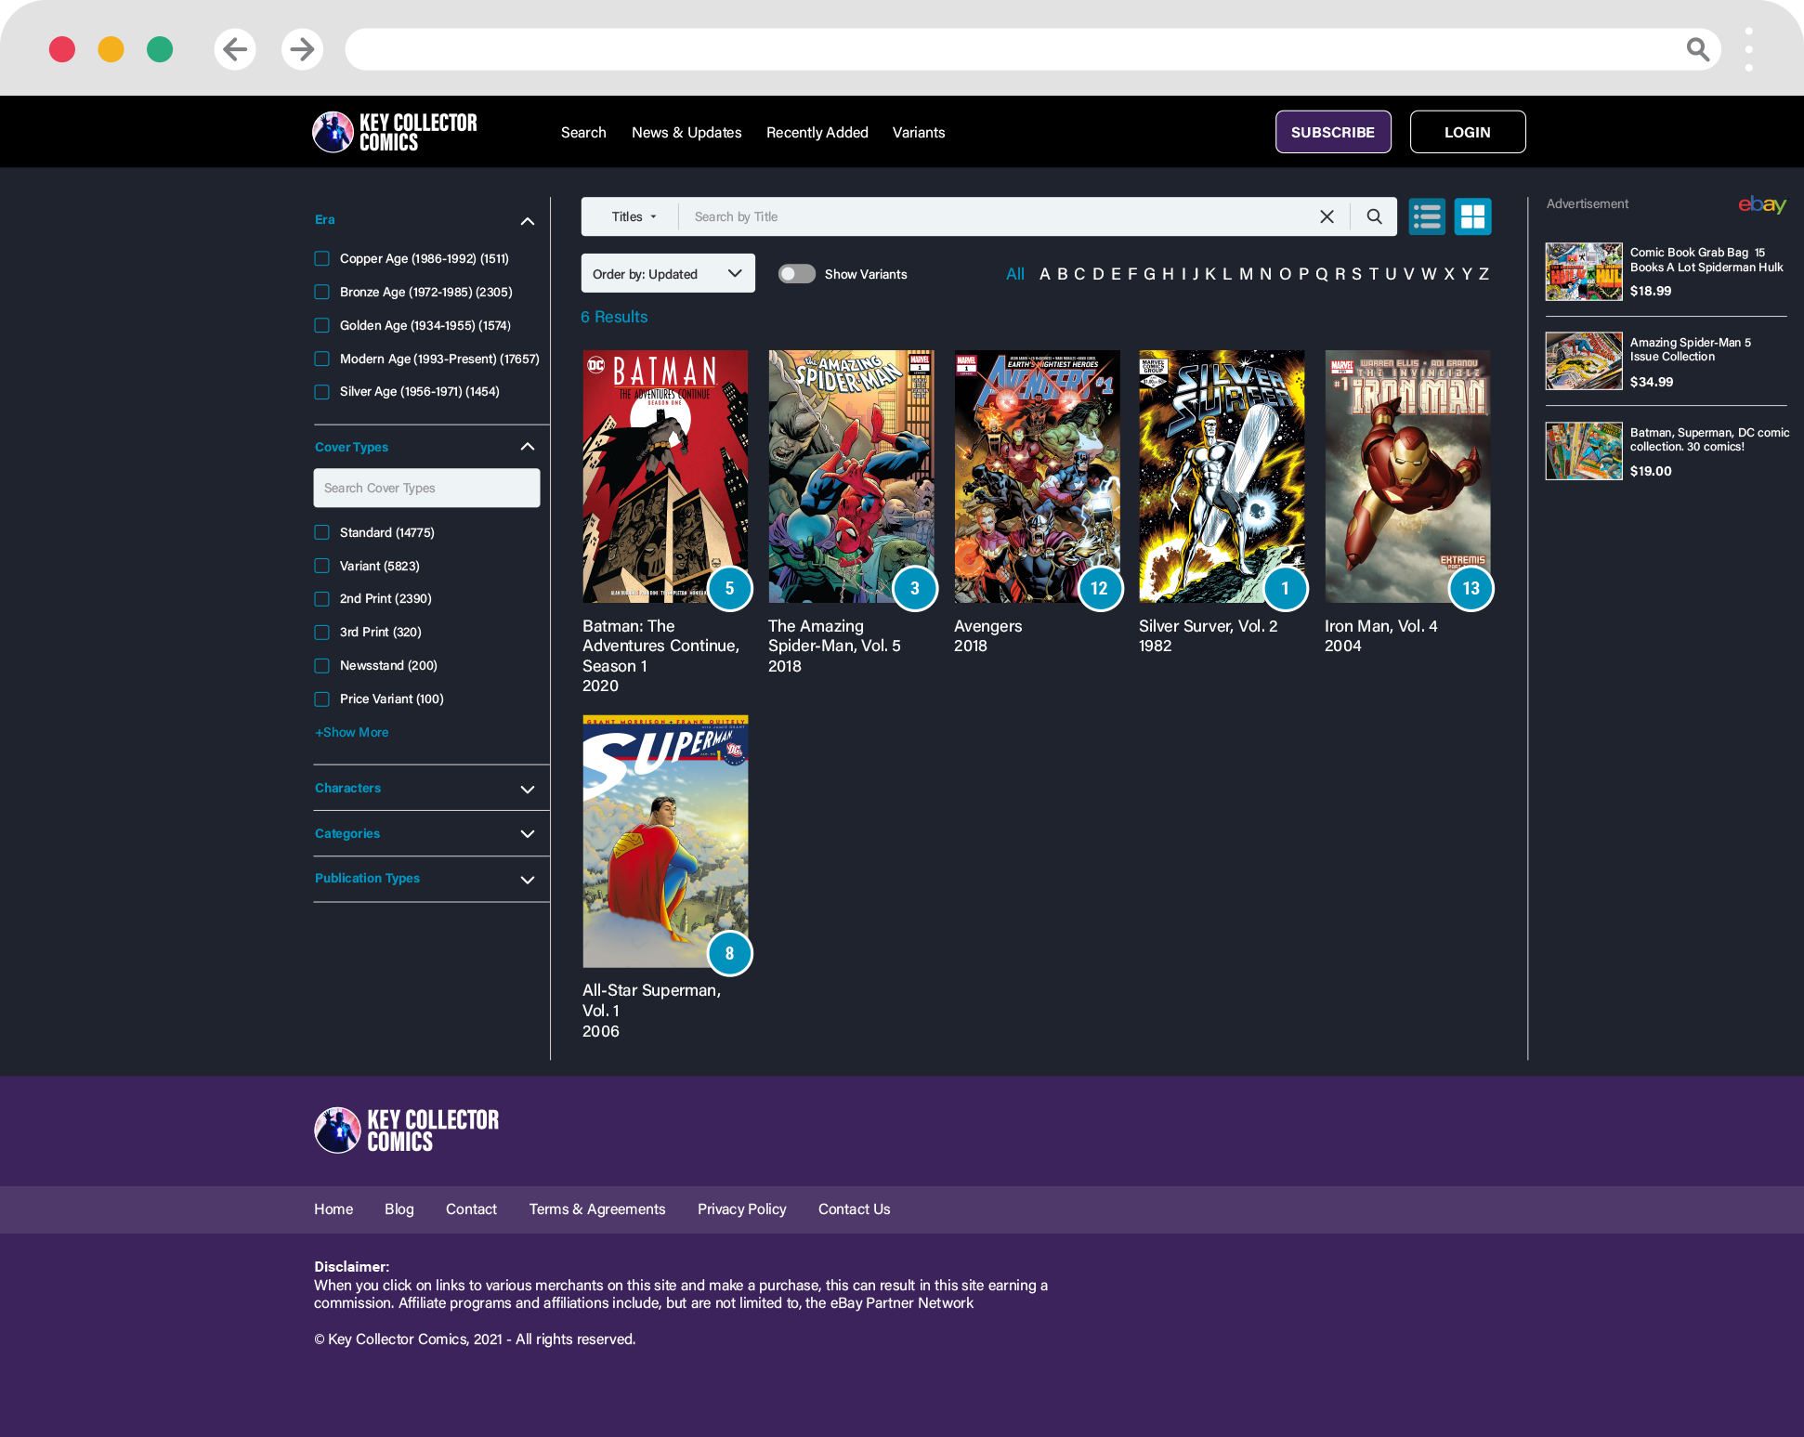Show more cover types
The width and height of the screenshot is (1804, 1437).
[352, 732]
